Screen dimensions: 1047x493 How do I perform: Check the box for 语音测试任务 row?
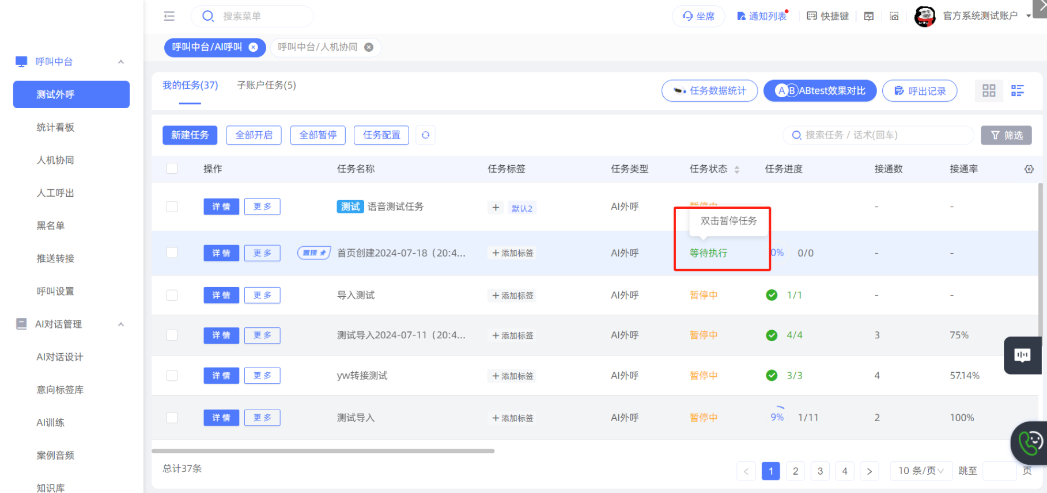pos(172,207)
